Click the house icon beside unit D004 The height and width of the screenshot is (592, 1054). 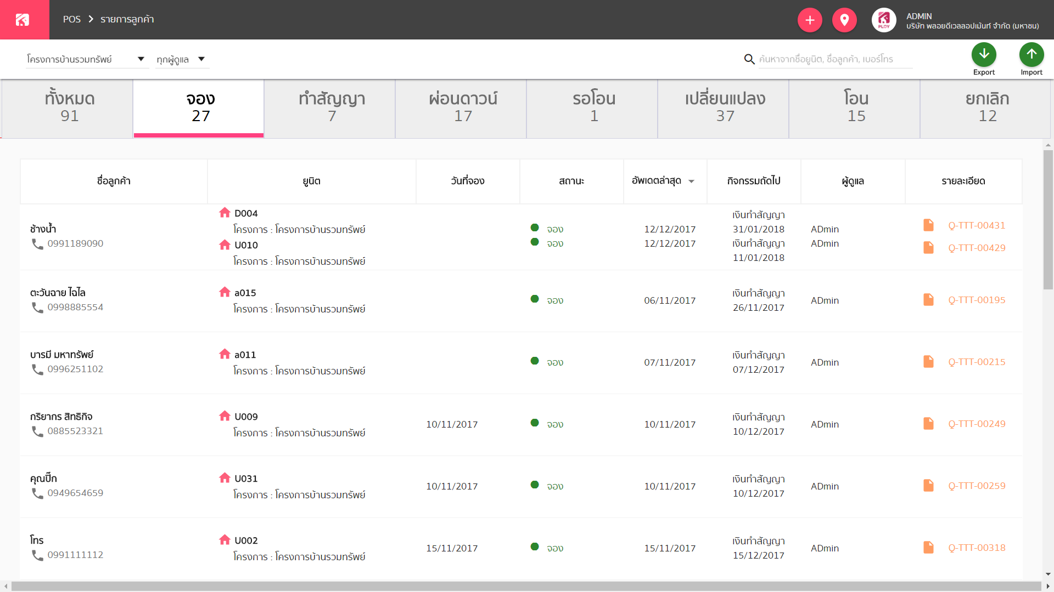tap(225, 213)
